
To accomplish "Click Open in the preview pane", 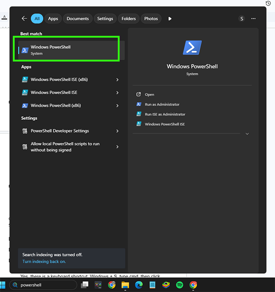I will (149, 95).
